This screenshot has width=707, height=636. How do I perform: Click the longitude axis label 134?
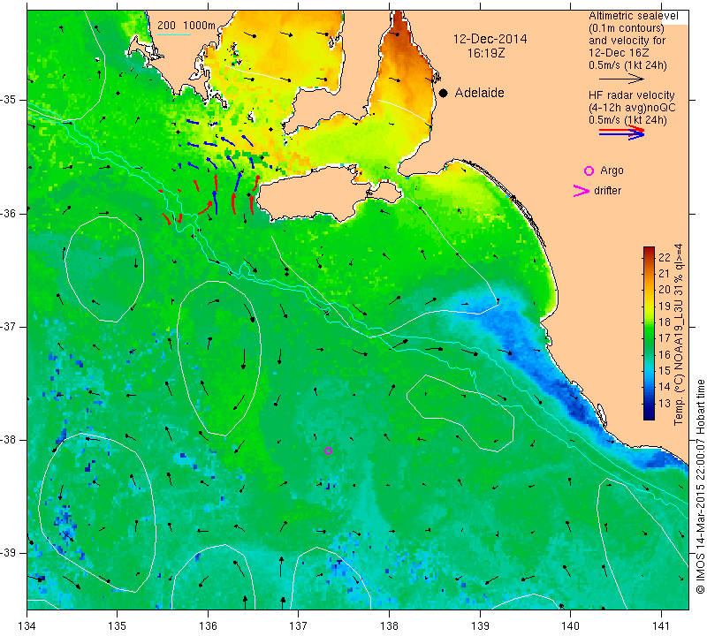tap(27, 626)
